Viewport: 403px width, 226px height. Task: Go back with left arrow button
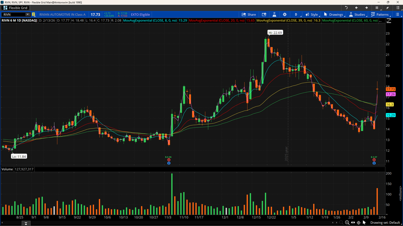[356, 8]
